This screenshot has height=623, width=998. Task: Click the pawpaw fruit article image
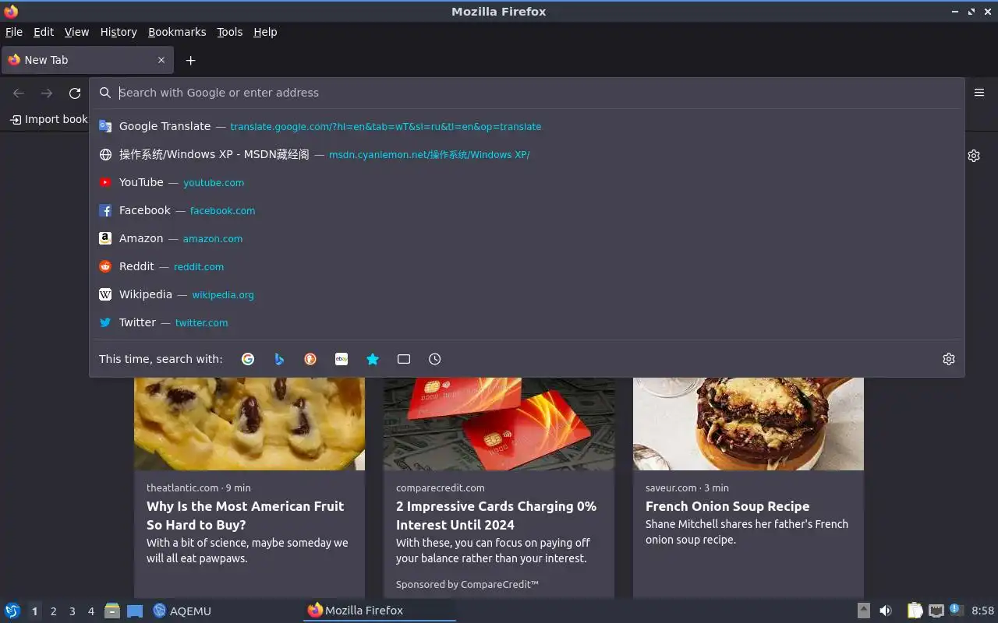click(249, 424)
